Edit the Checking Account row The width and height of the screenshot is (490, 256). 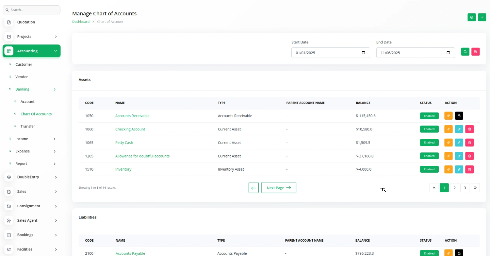pyautogui.click(x=459, y=129)
